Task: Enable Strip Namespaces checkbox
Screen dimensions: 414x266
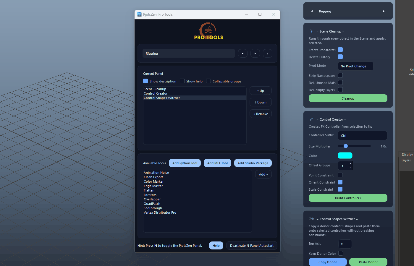Action: 340,75
